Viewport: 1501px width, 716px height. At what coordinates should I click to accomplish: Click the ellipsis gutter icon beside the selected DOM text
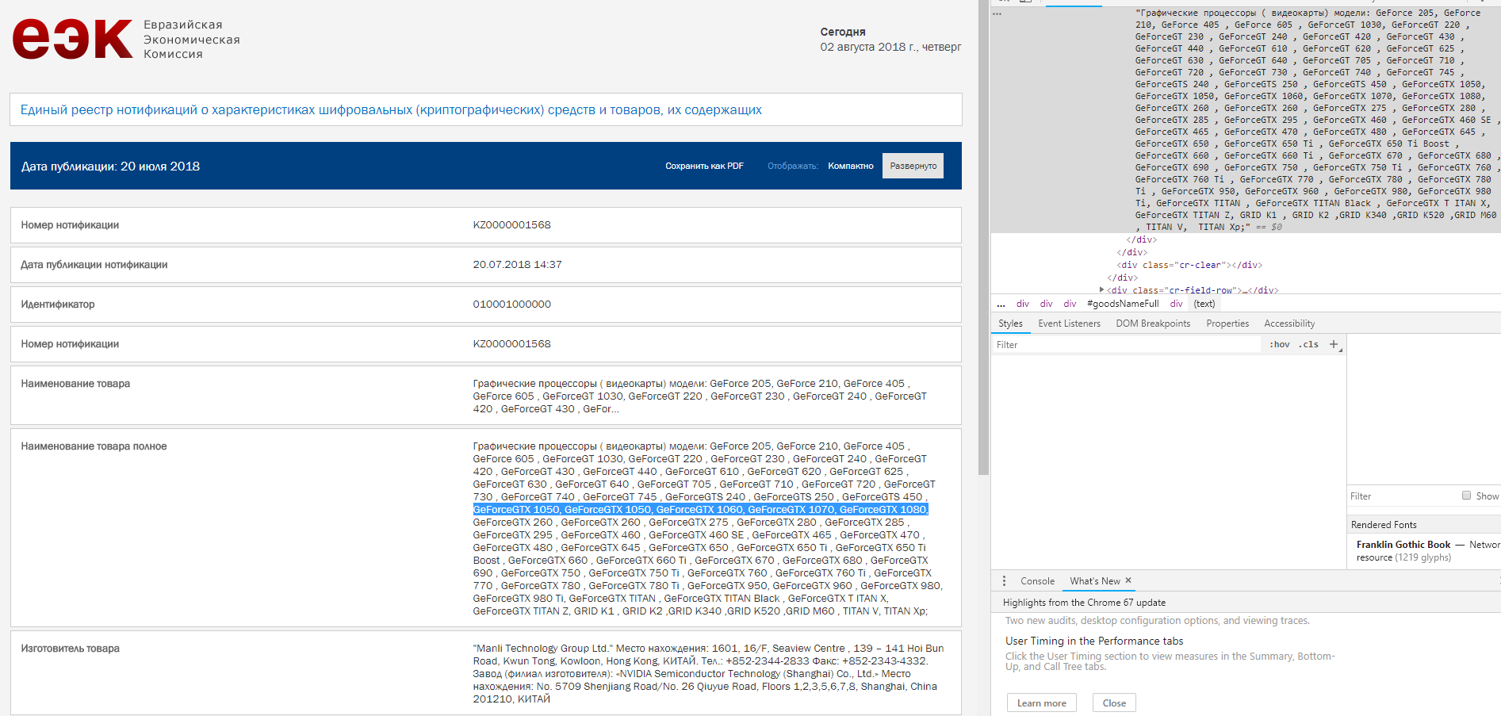point(997,13)
